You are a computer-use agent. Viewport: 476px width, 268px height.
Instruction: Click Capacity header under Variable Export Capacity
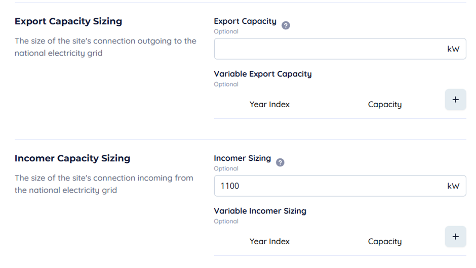384,105
